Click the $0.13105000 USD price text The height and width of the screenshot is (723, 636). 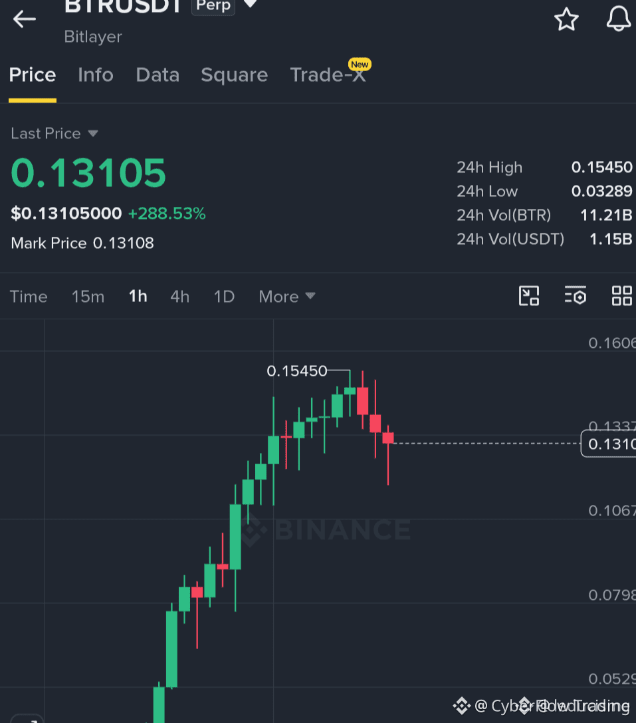point(66,214)
